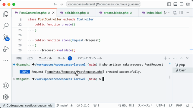Click the Run PHP file play icon
This screenshot has width=193, height=108.
coord(165,13)
